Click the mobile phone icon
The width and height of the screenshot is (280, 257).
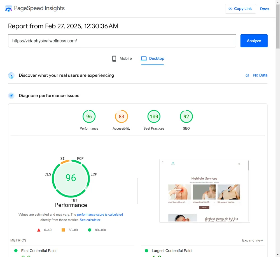pos(114,59)
